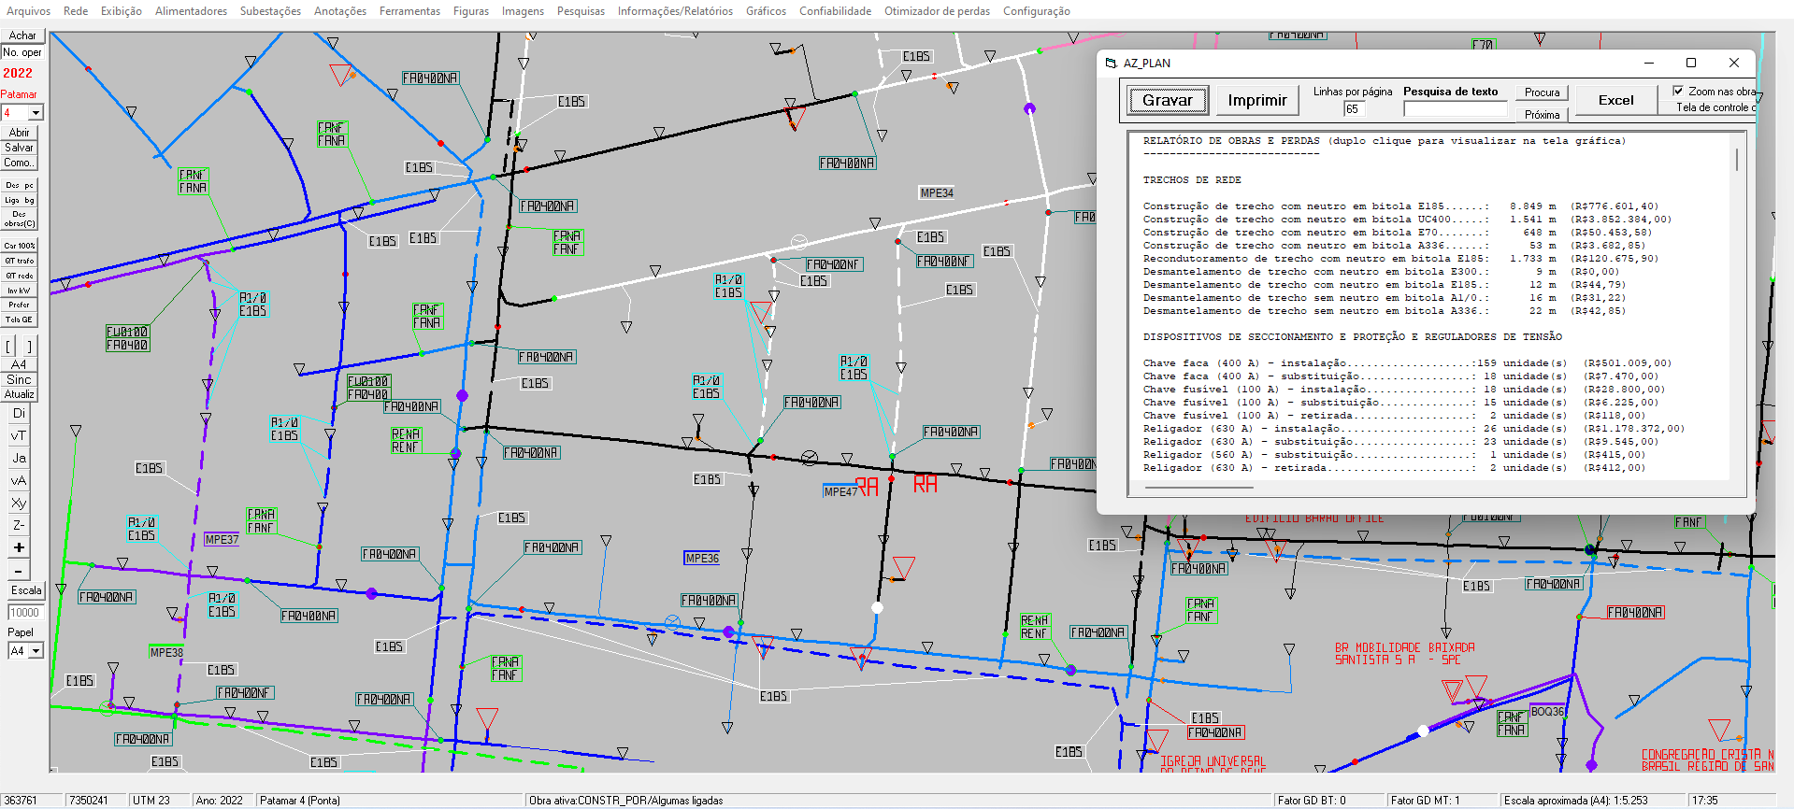Open the Otimizador de perdas menu
This screenshot has width=1794, height=809.
pos(937,11)
